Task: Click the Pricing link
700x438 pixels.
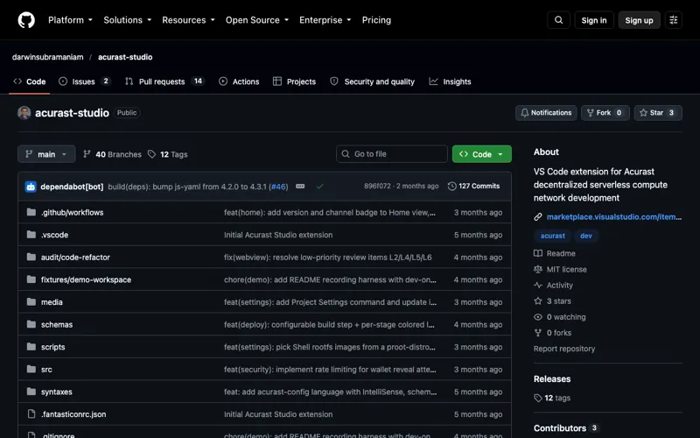Action: click(x=376, y=20)
